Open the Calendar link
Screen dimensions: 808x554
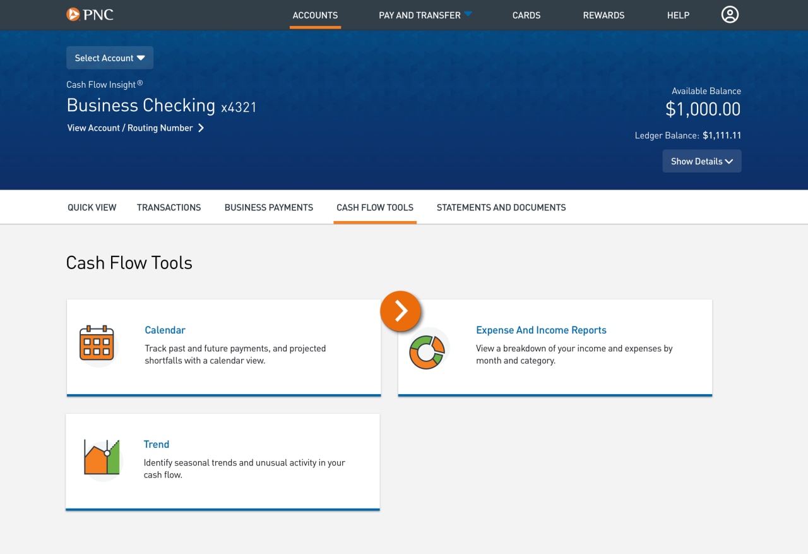(165, 329)
